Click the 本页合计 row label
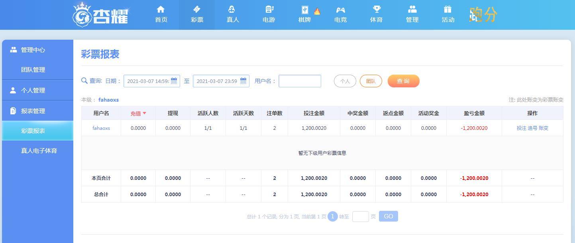 pos(101,178)
